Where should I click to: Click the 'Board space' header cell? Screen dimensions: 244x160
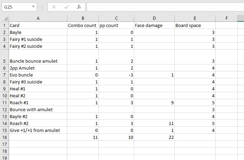195,25
